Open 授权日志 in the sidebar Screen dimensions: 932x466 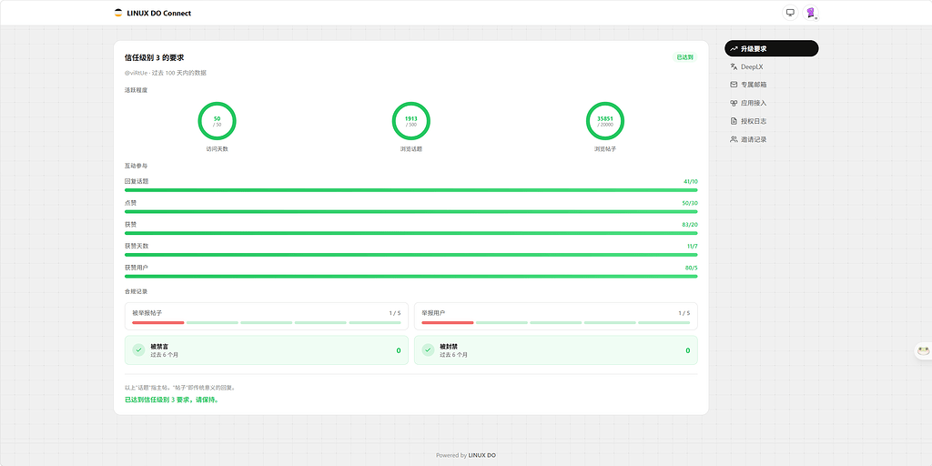[x=772, y=121]
